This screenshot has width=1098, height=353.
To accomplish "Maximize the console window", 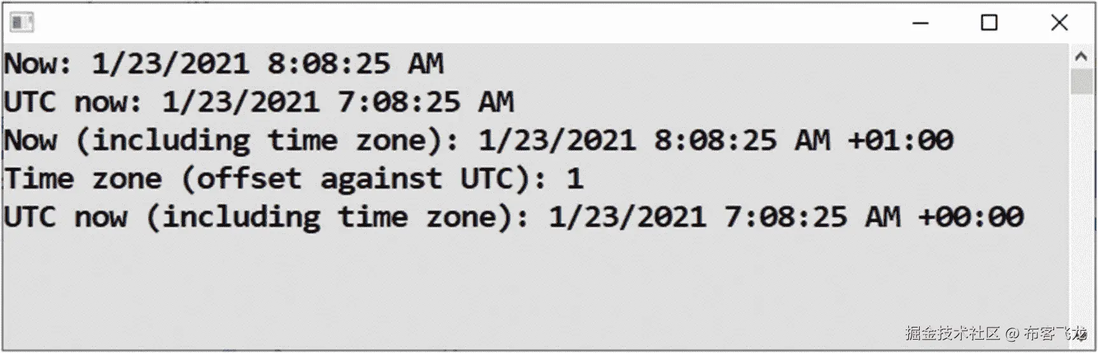I will [989, 23].
